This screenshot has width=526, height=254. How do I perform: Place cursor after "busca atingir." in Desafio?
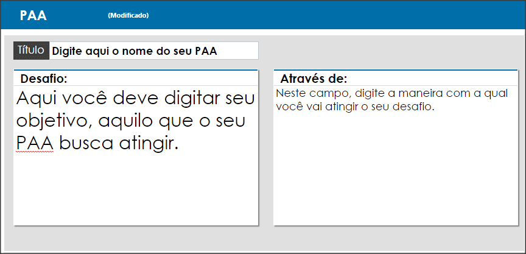(178, 144)
